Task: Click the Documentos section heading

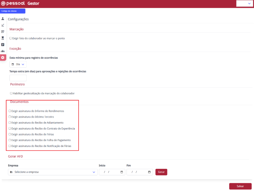Action: 19,102
